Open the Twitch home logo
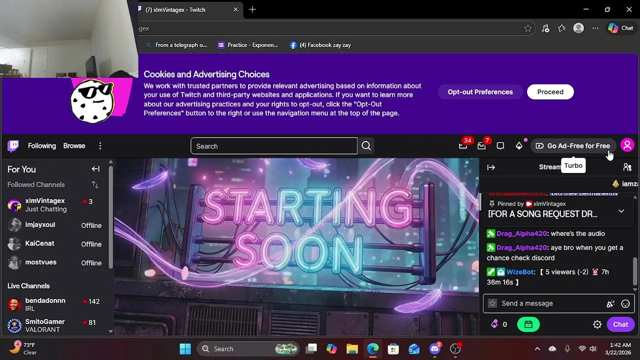The width and height of the screenshot is (640, 360). tap(13, 146)
